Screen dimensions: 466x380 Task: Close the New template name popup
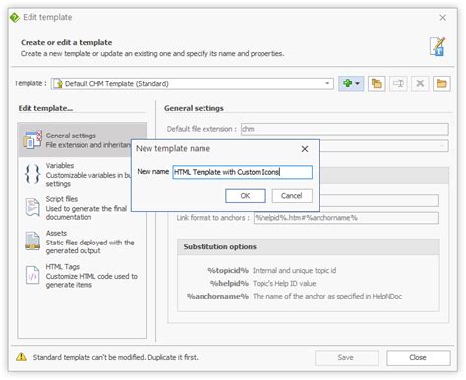click(305, 149)
